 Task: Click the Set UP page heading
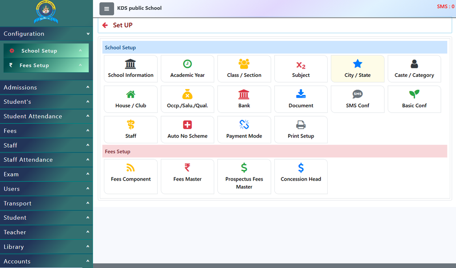[x=122, y=25]
